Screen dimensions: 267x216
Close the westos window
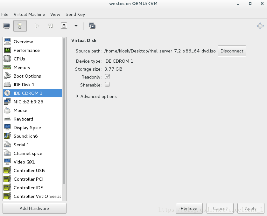262,3
